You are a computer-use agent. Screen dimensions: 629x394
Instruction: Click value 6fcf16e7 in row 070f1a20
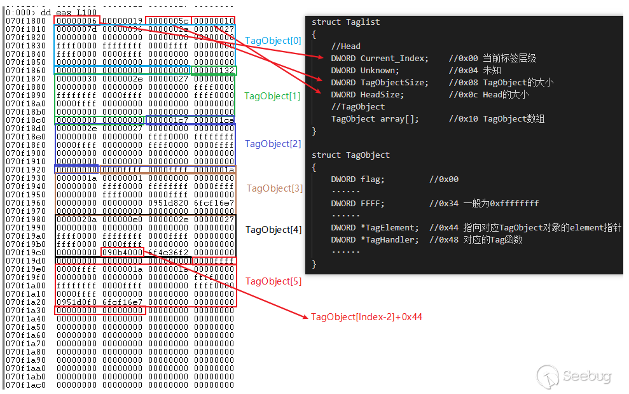[122, 302]
